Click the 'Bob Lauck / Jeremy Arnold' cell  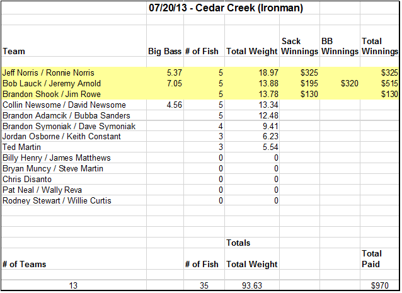coord(52,84)
